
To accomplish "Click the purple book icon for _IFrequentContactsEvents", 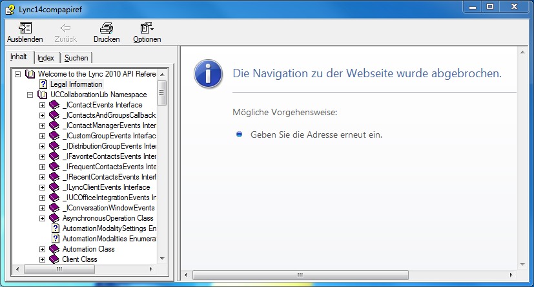I will pos(54,167).
